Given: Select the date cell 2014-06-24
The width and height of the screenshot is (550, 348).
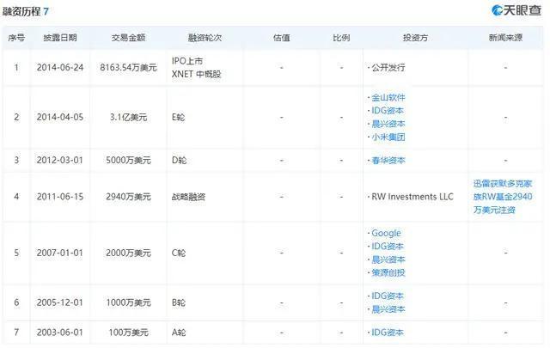Looking at the screenshot, I should click(60, 67).
